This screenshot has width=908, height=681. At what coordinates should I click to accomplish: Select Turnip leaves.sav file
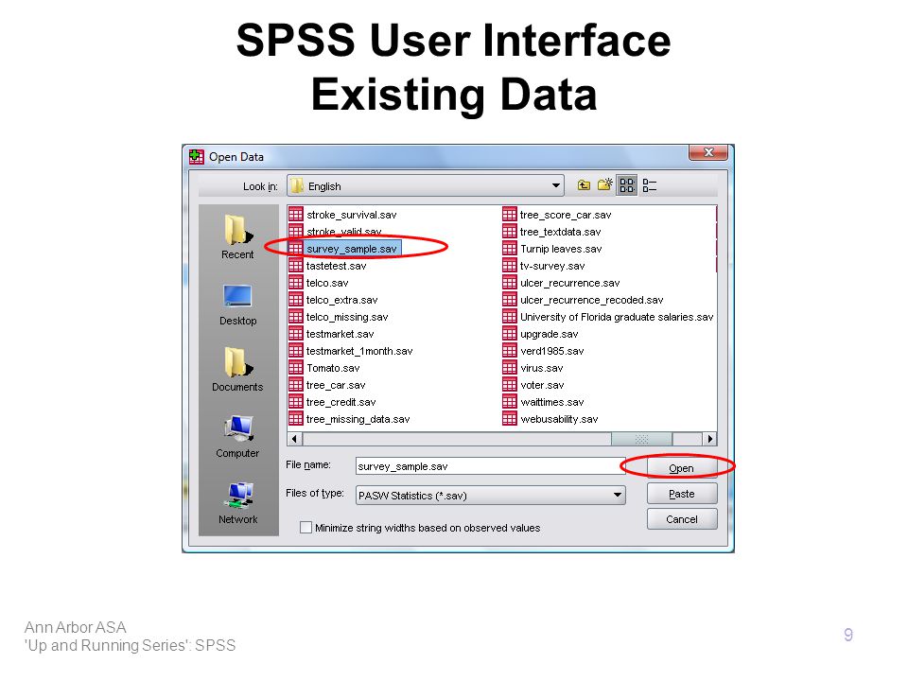553,249
